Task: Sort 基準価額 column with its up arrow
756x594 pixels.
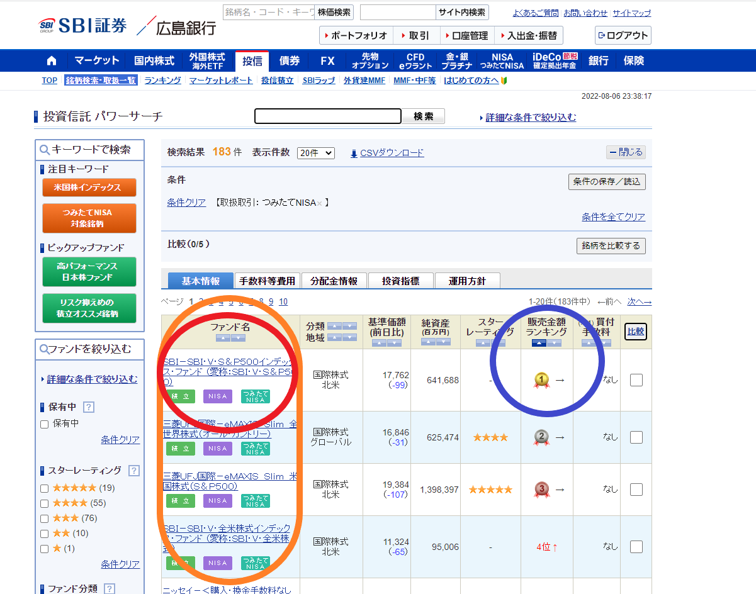Action: tap(379, 343)
